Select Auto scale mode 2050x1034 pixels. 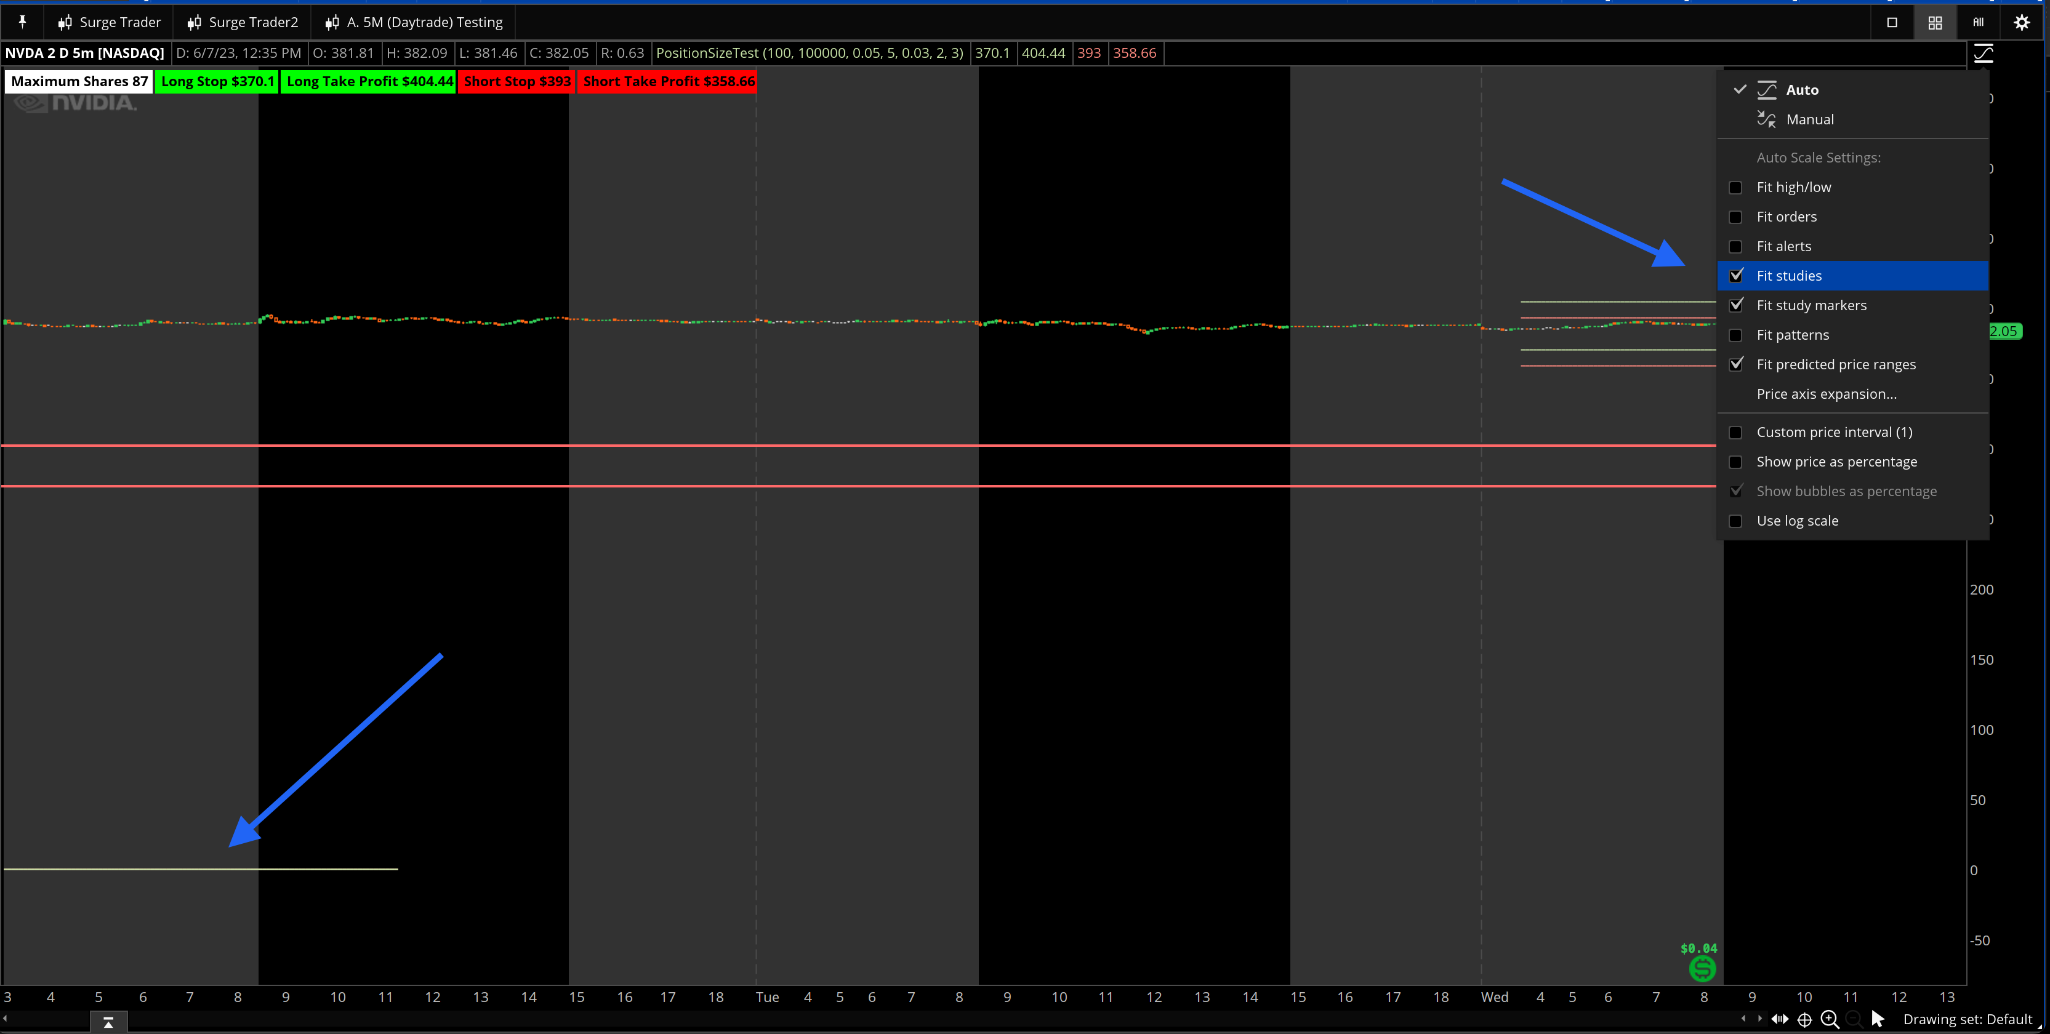pyautogui.click(x=1852, y=90)
